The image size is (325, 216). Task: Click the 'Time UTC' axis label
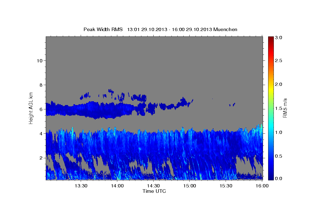[154, 191]
